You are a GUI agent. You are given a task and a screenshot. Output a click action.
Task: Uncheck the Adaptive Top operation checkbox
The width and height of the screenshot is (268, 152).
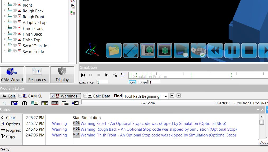[20, 22]
